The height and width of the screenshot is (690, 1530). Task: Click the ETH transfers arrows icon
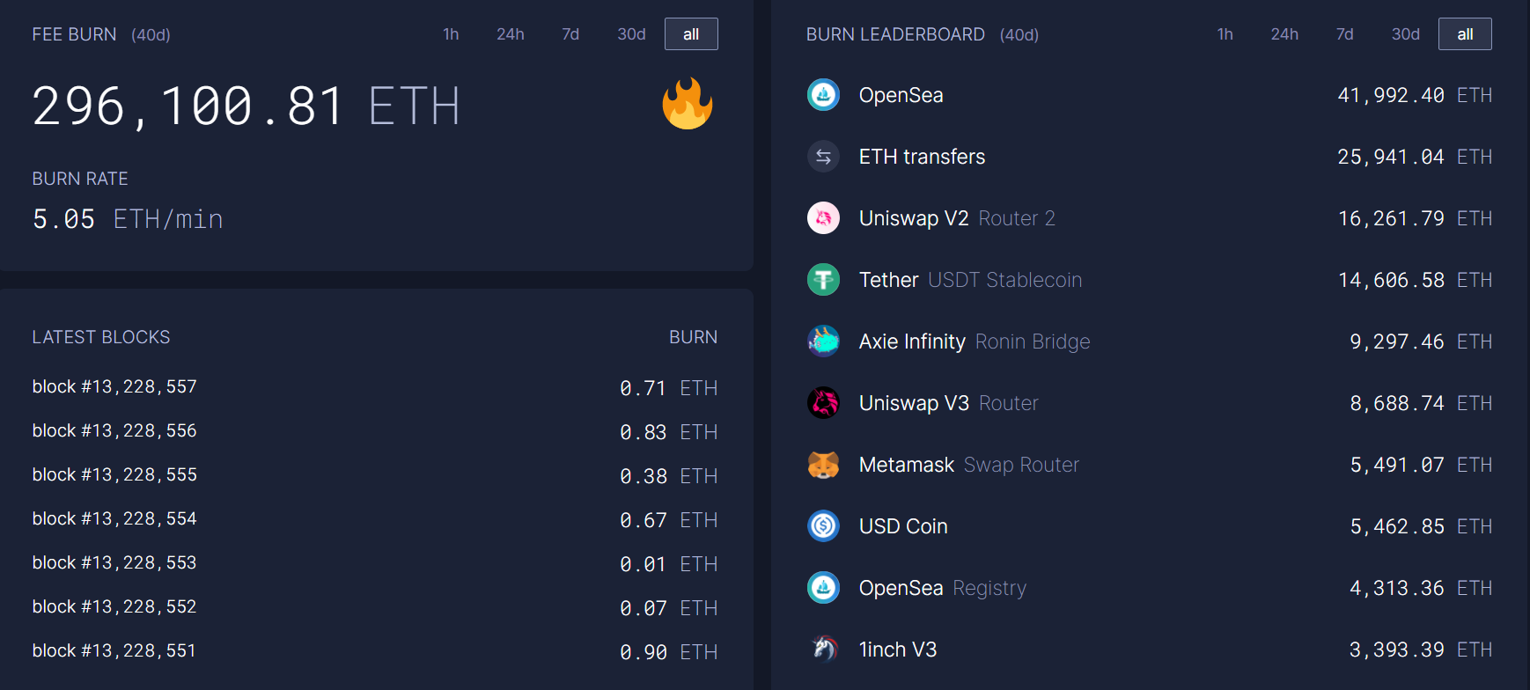pos(823,157)
